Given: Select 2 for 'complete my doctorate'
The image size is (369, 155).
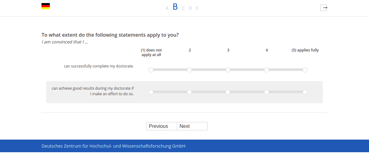Looking at the screenshot, I should [x=189, y=70].
